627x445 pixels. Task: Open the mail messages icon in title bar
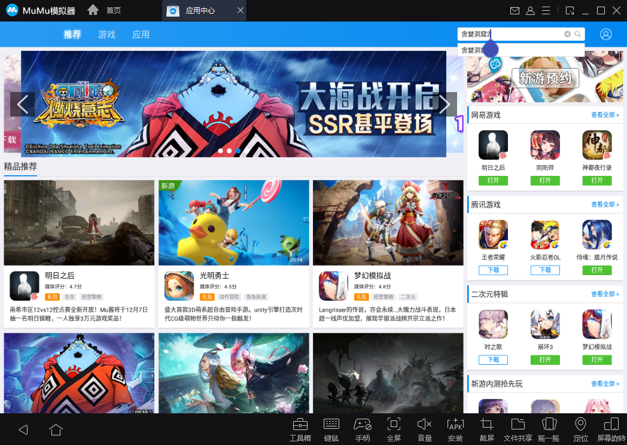515,11
